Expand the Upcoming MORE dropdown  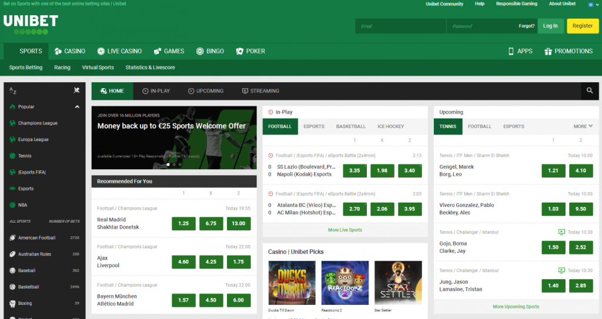pyautogui.click(x=583, y=126)
